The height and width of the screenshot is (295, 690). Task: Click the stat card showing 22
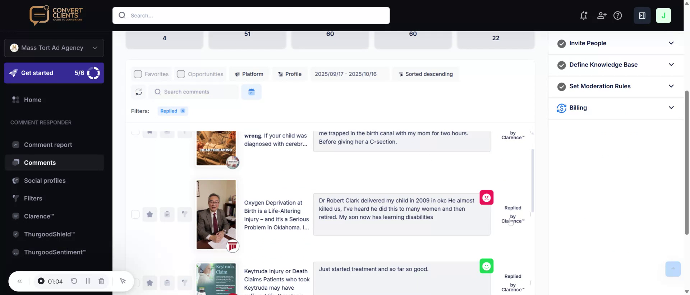click(x=496, y=39)
